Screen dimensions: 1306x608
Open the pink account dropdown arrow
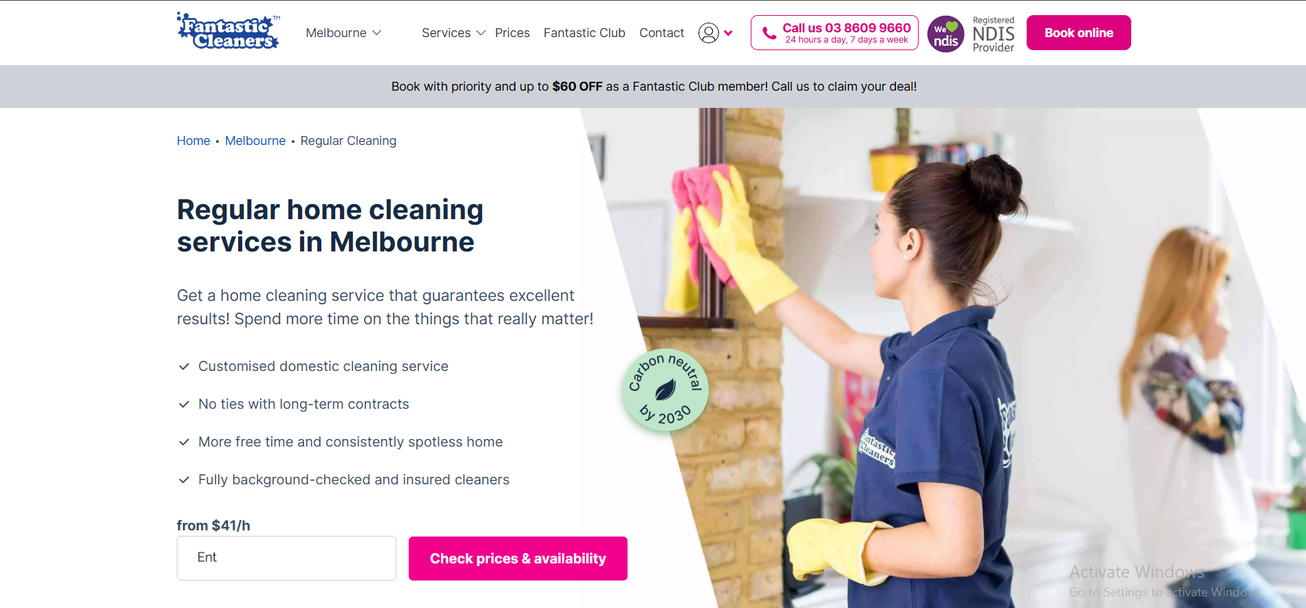coord(728,33)
